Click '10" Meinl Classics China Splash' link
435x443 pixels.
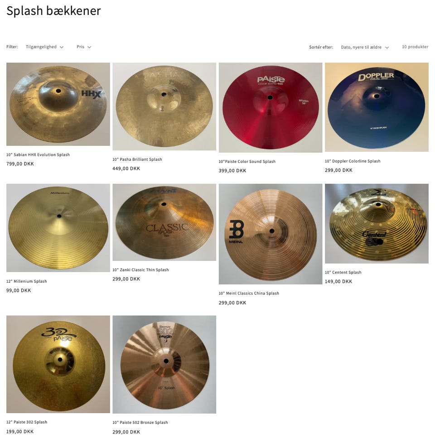click(249, 293)
